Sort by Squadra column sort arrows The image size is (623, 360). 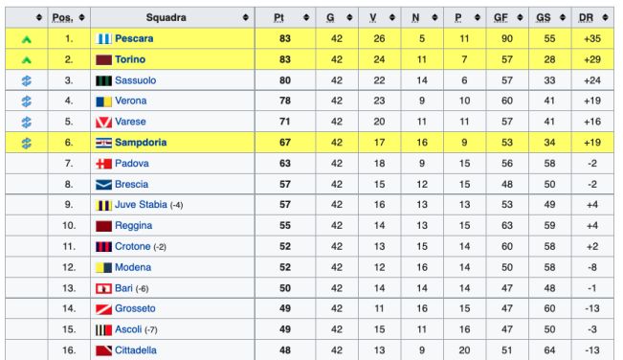246,17
